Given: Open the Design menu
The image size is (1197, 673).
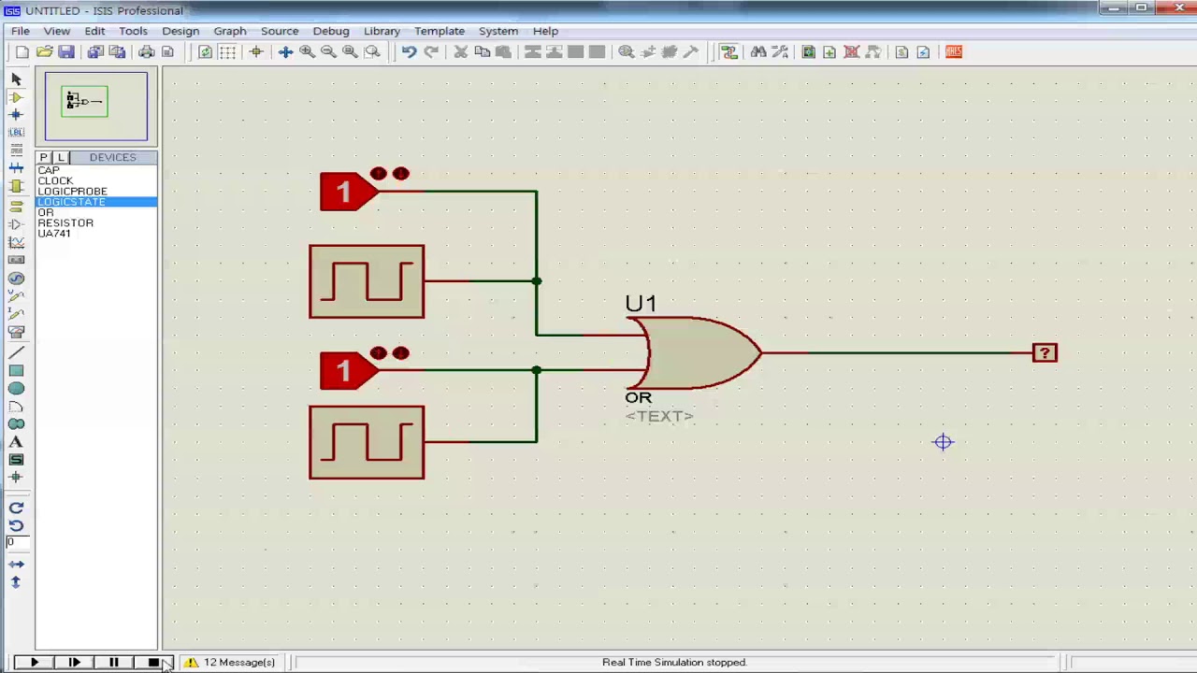Looking at the screenshot, I should [180, 31].
